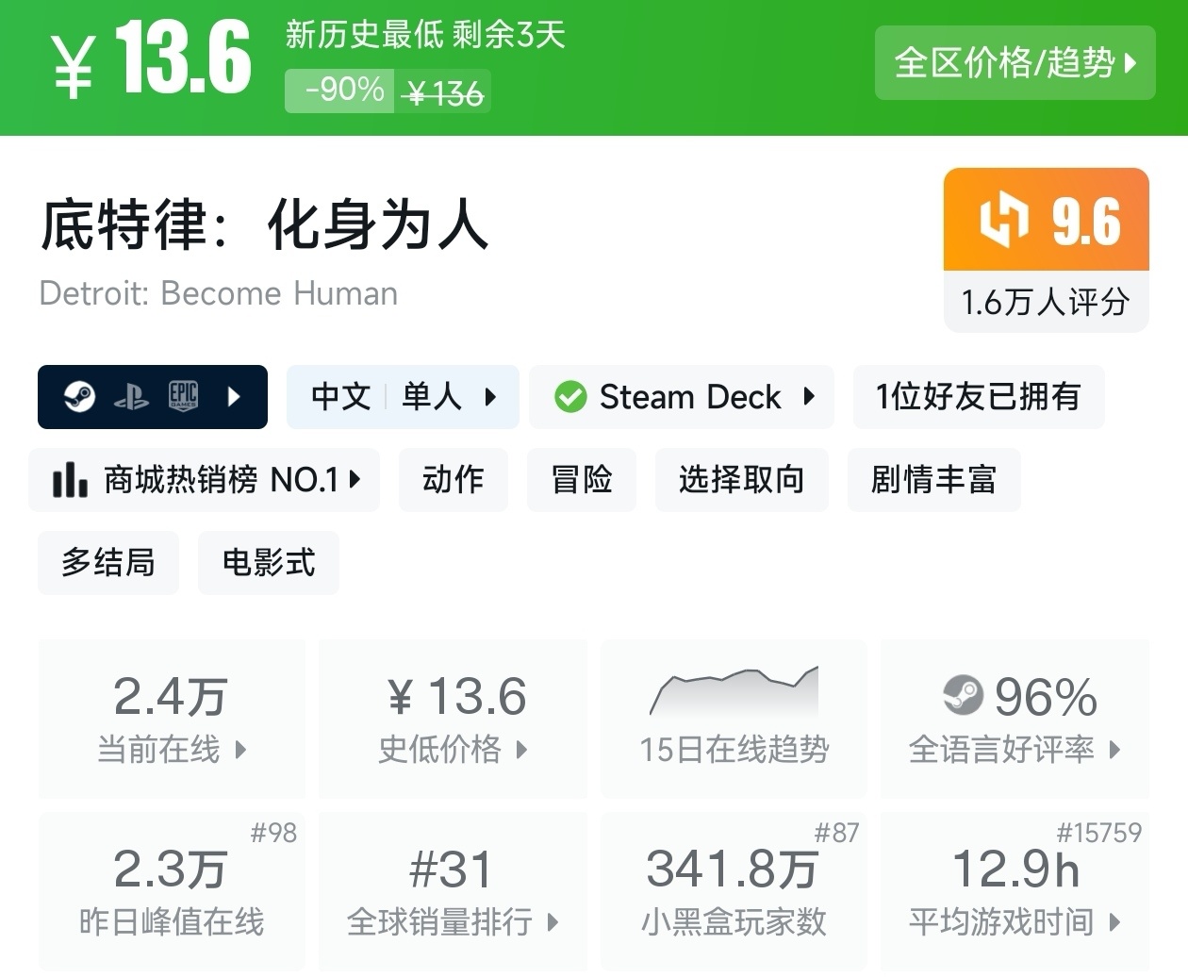Click the PlayStation platform icon

tap(131, 397)
